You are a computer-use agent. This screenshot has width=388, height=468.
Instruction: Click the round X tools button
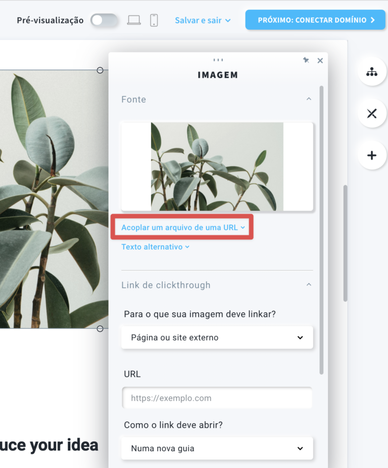tap(372, 113)
